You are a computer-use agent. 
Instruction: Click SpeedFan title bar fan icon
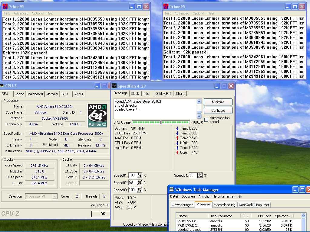[114, 86]
